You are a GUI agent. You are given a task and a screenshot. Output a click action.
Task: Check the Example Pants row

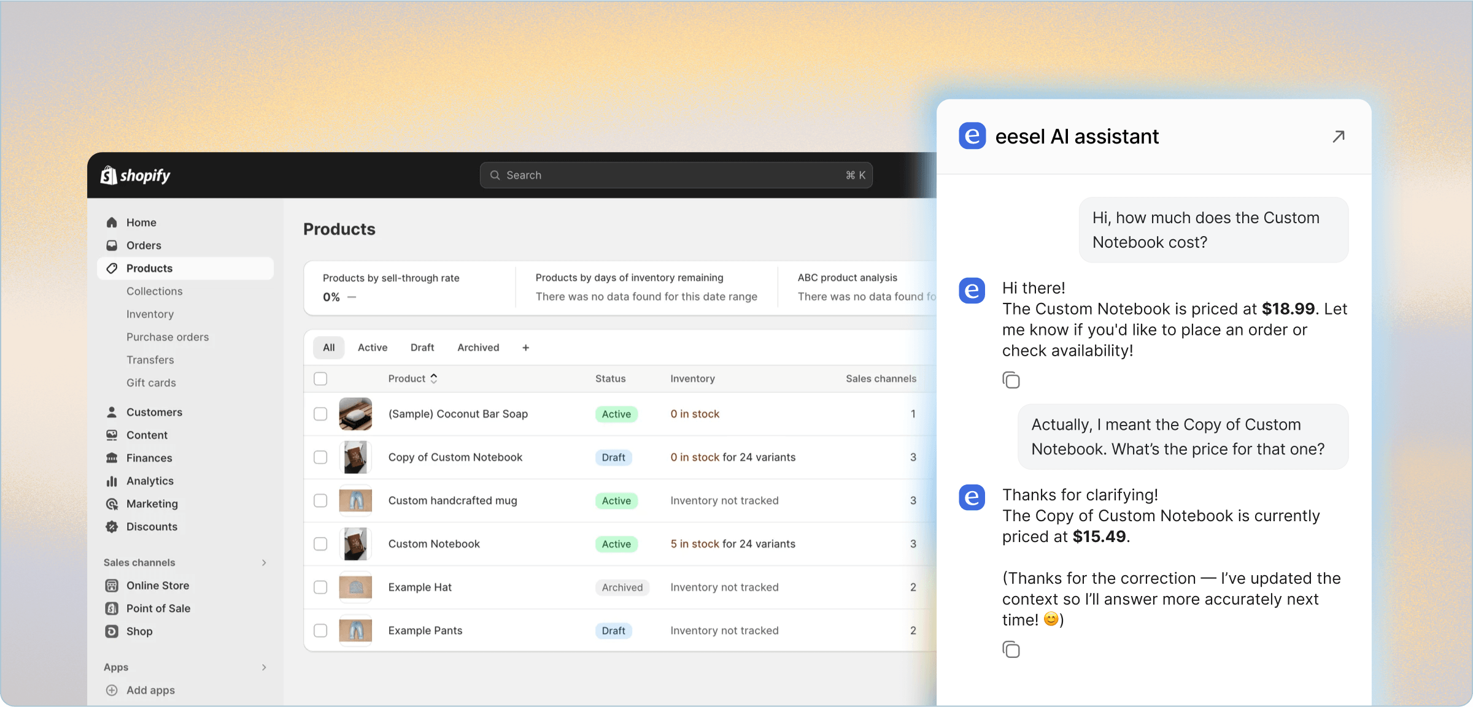tap(320, 630)
